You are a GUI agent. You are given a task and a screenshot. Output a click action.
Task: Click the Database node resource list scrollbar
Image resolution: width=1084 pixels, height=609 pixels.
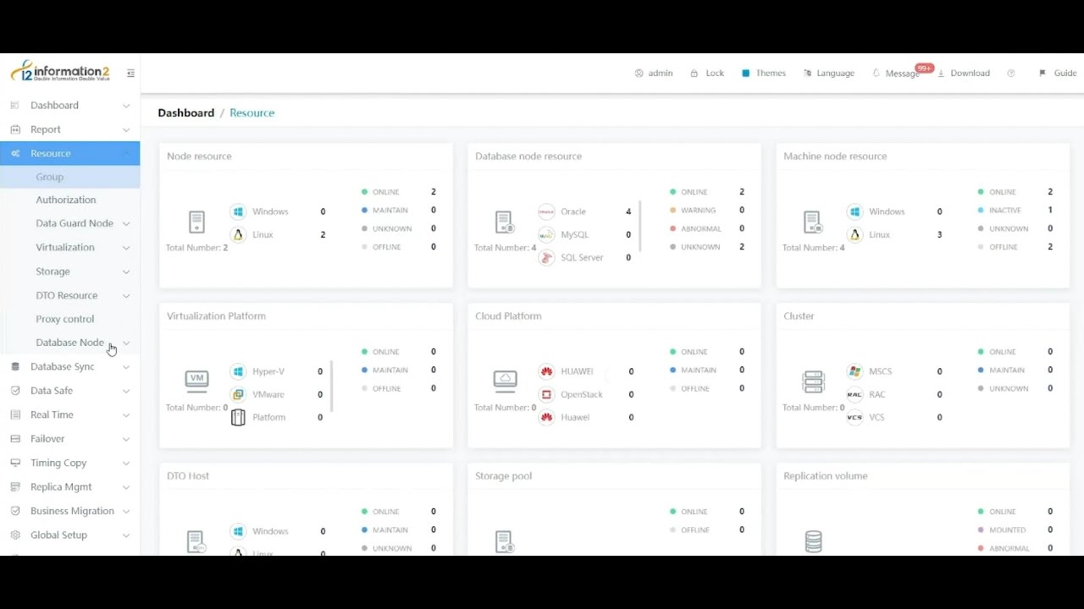click(640, 226)
